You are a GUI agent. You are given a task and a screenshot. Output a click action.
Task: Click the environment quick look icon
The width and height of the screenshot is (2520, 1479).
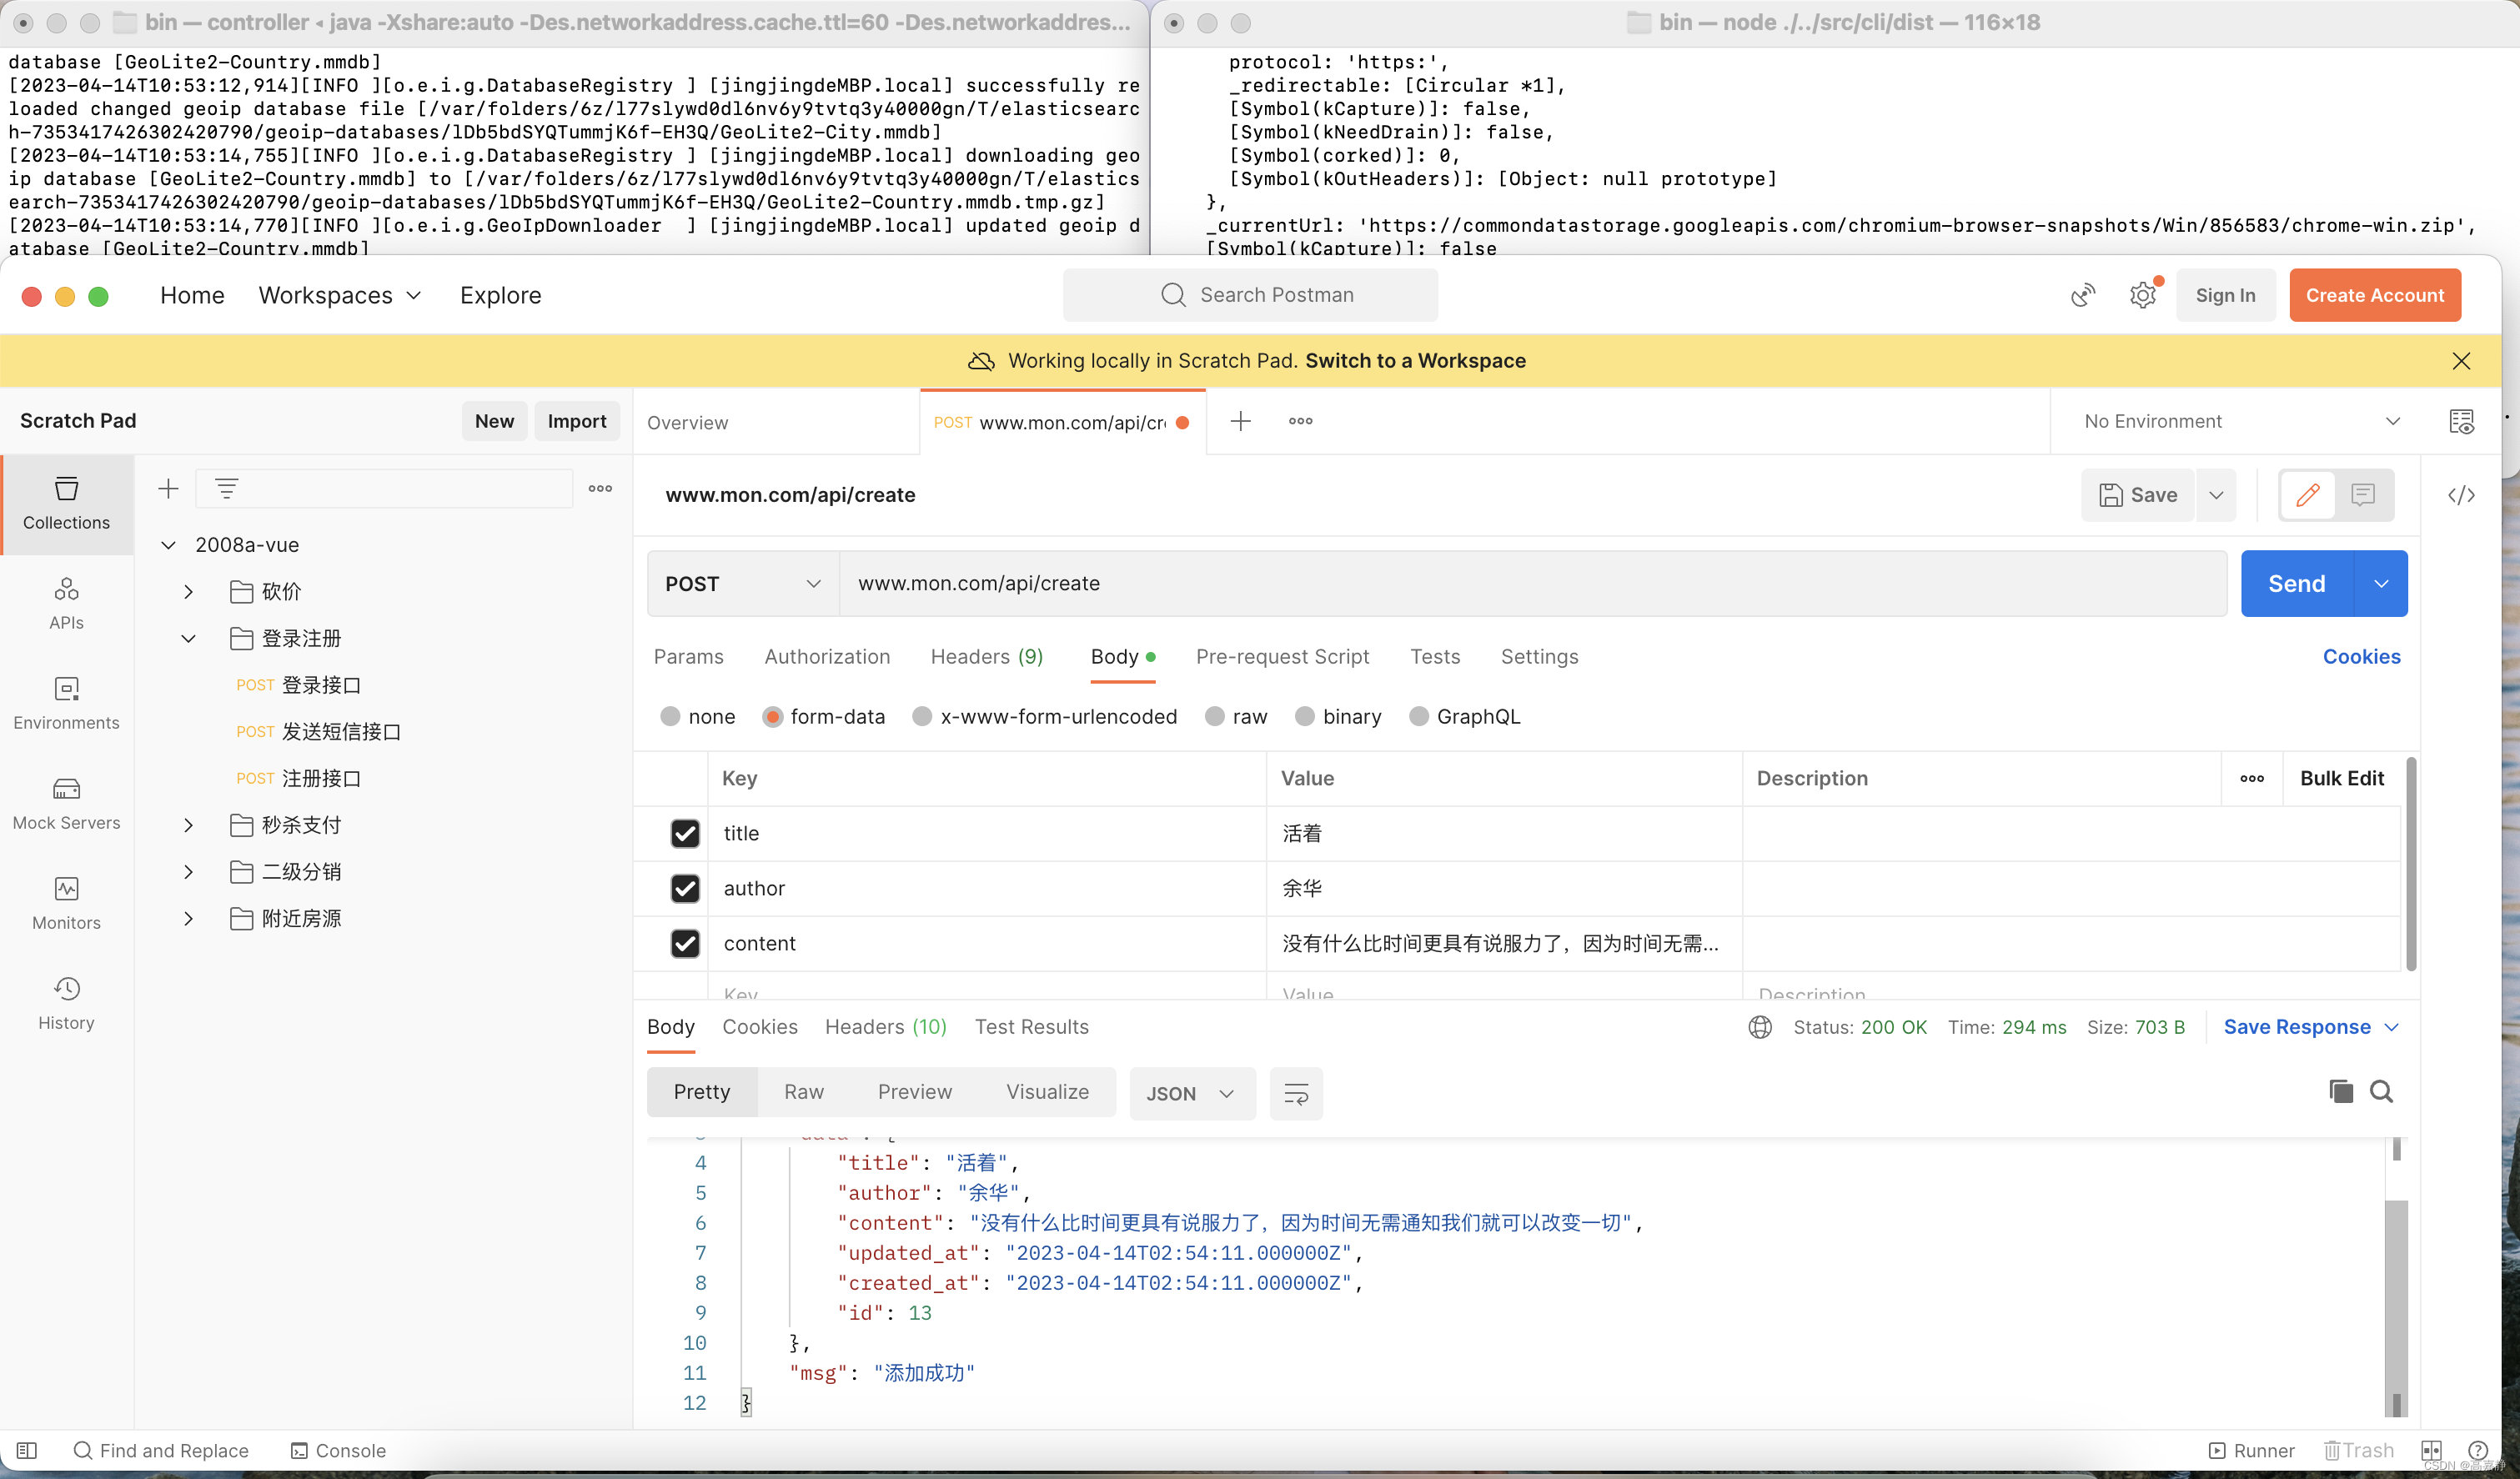(2461, 421)
